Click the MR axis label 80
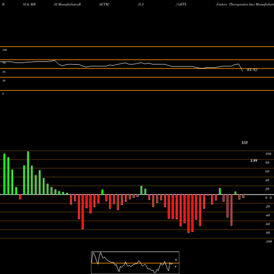 (267, 163)
